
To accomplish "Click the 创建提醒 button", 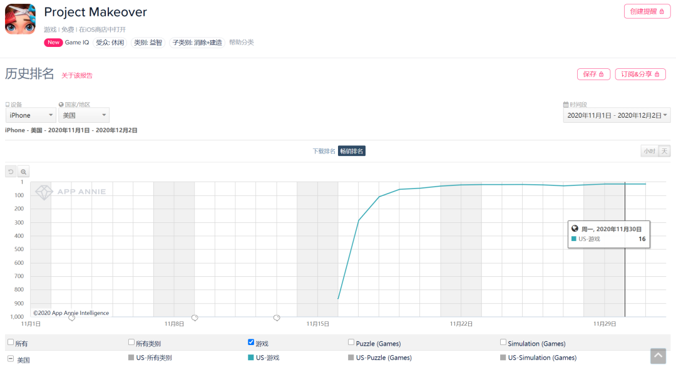I will coord(647,11).
